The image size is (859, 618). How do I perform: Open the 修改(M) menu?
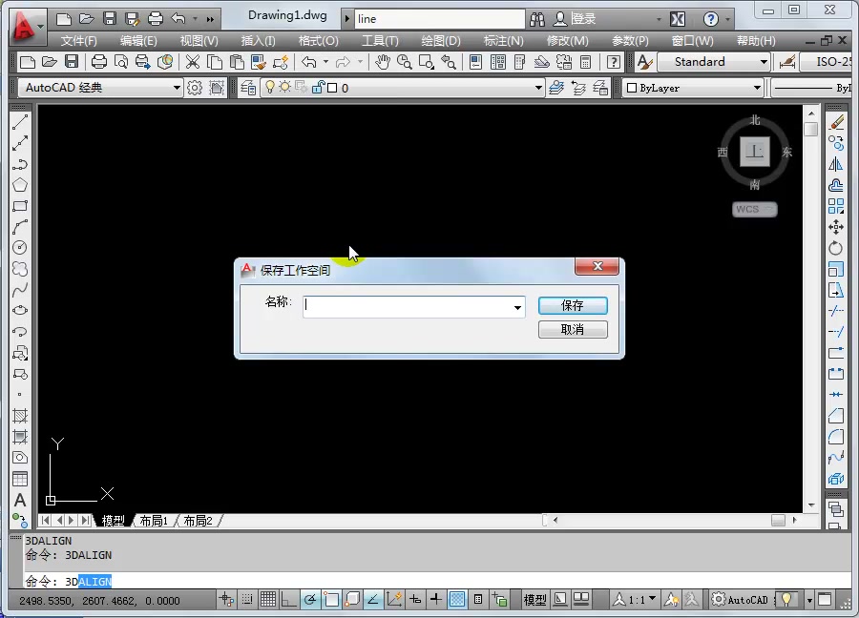(566, 40)
